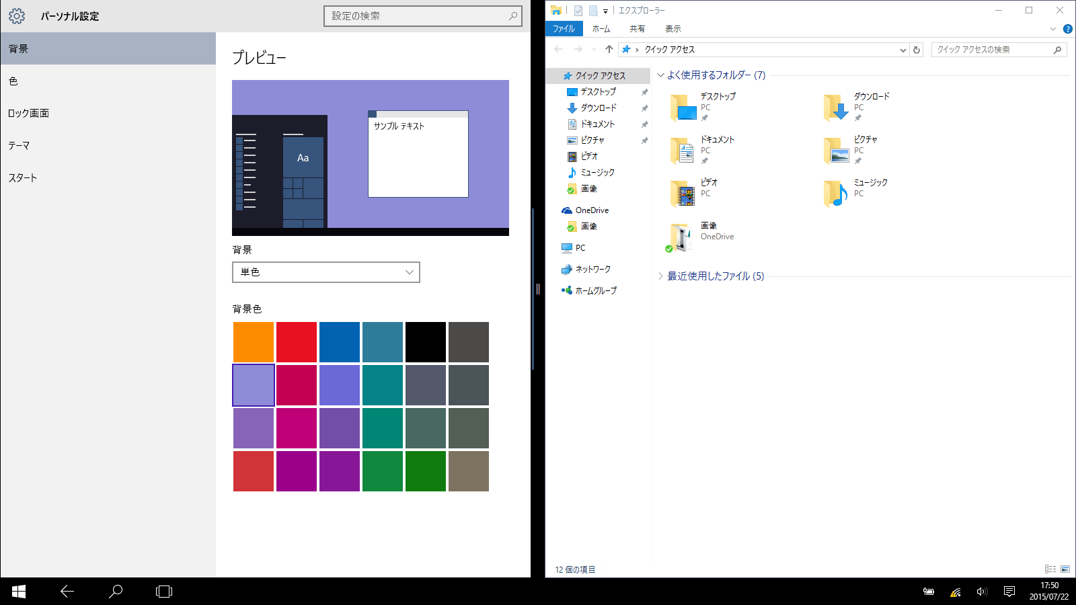The height and width of the screenshot is (605, 1076).
Task: Click the settings gear icon in Personalization
Action: 17,16
